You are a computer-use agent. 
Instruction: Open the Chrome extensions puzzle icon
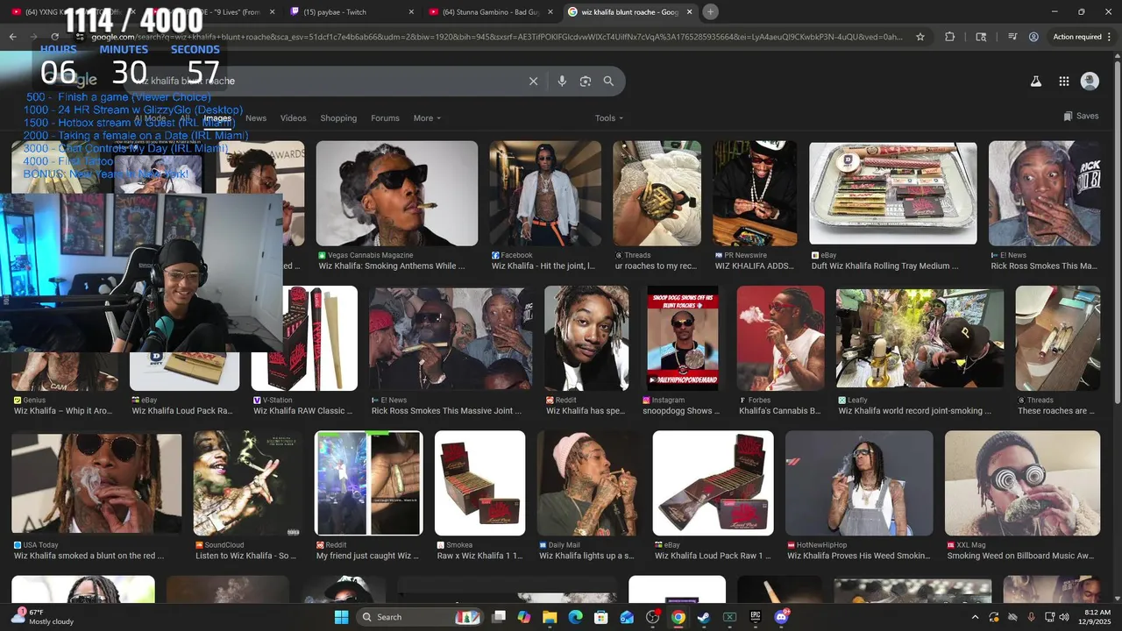point(950,37)
